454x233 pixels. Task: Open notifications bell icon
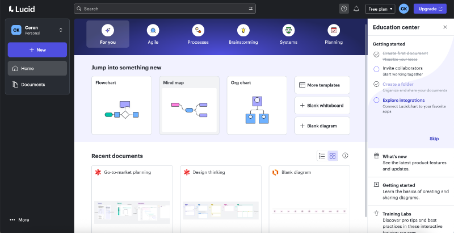click(x=356, y=9)
